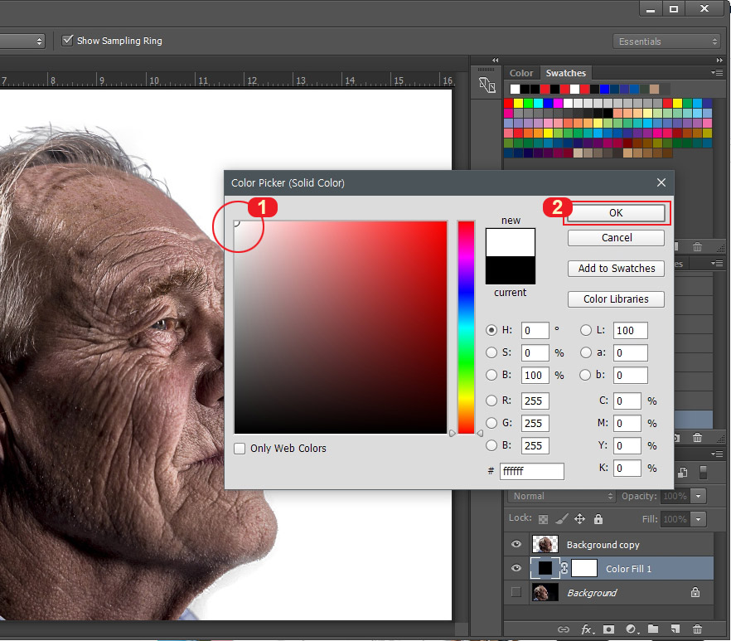Viewport: 731px width, 641px height.
Task: Select the Background layer name
Action: 592,592
